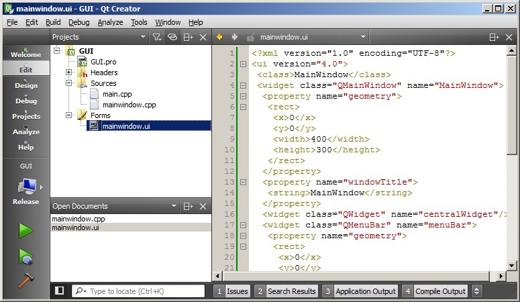
Task: Split the editor view
Action: [494, 37]
